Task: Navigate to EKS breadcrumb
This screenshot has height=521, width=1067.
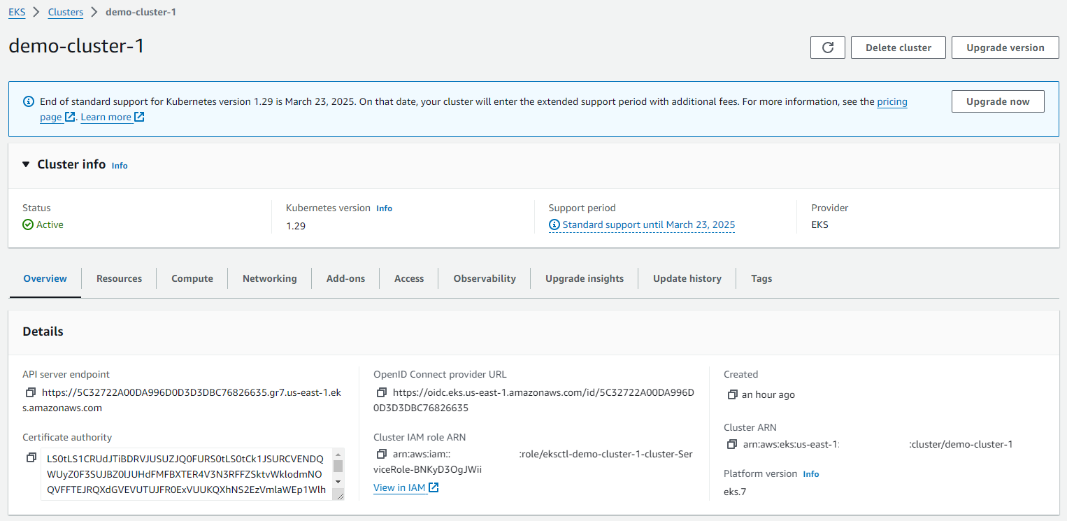Action: [17, 12]
